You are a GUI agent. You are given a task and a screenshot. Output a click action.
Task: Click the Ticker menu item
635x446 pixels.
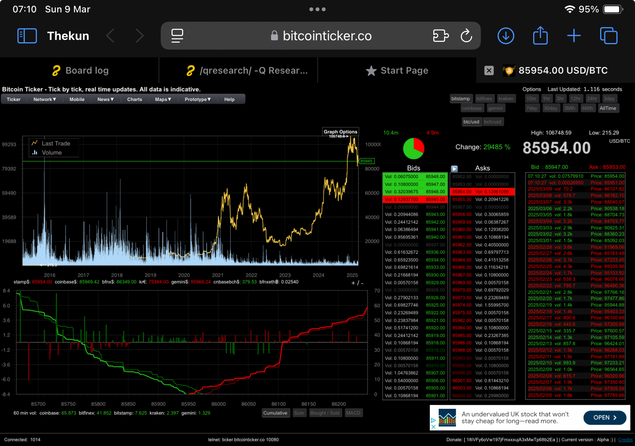pos(14,100)
